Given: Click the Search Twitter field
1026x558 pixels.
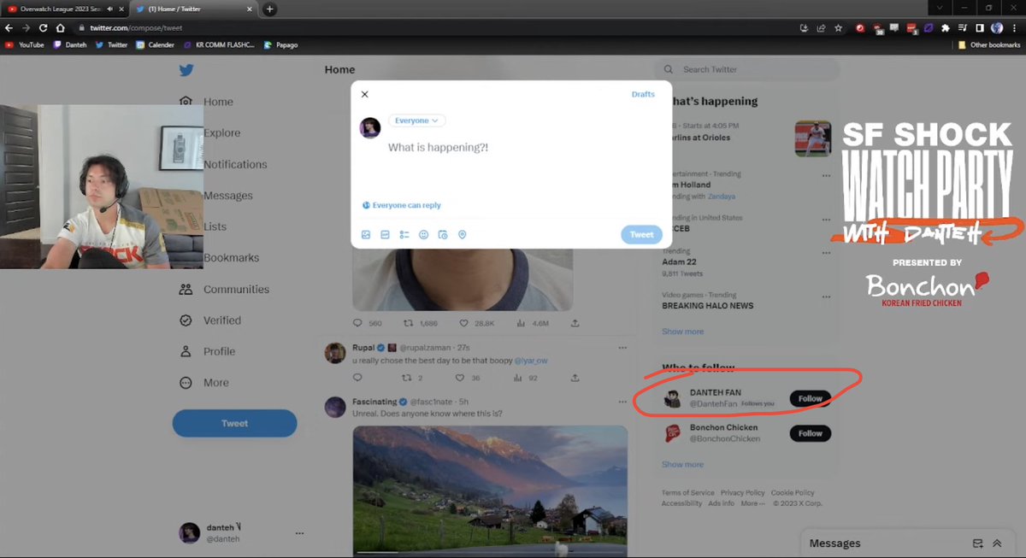Looking at the screenshot, I should click(x=748, y=69).
